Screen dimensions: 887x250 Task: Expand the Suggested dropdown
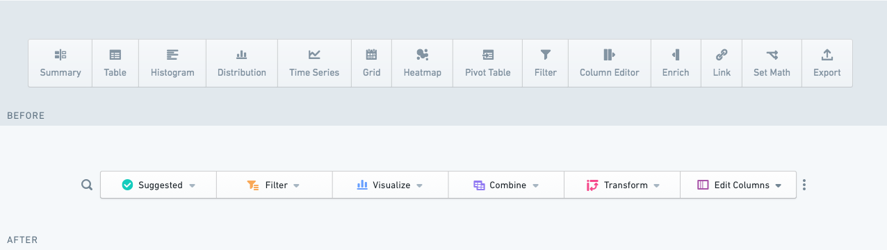158,185
